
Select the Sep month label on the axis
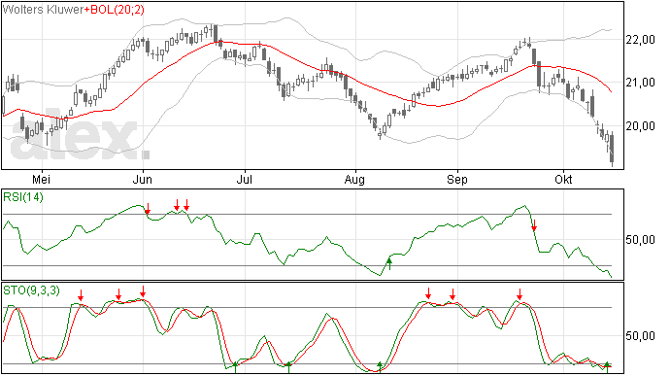click(456, 180)
